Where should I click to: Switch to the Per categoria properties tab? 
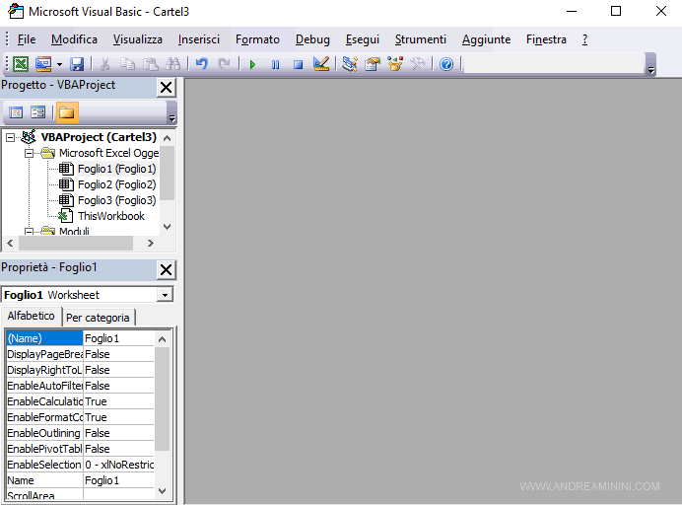tap(98, 318)
